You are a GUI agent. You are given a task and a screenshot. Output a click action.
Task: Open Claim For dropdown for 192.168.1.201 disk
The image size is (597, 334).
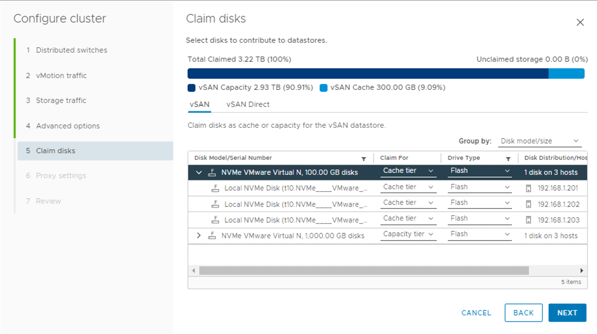(x=408, y=187)
